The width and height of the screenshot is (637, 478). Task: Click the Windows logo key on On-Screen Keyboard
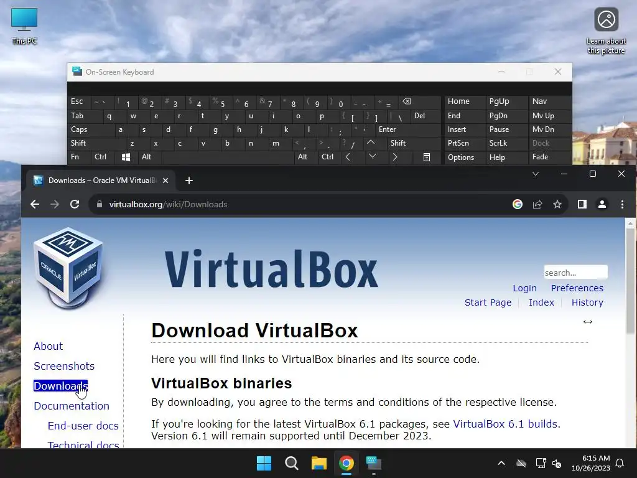(126, 157)
